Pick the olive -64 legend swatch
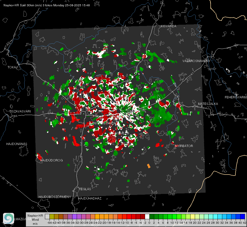The image size is (247, 227). [52, 217]
